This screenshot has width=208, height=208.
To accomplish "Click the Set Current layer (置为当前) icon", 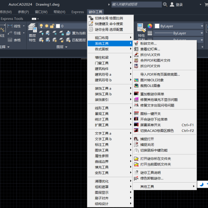I will tap(68, 33).
